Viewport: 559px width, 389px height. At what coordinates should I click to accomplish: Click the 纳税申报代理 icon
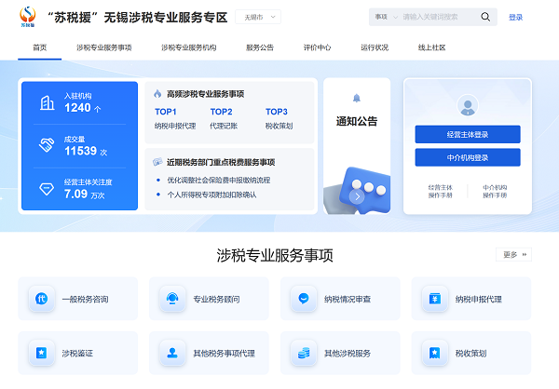coord(435,299)
